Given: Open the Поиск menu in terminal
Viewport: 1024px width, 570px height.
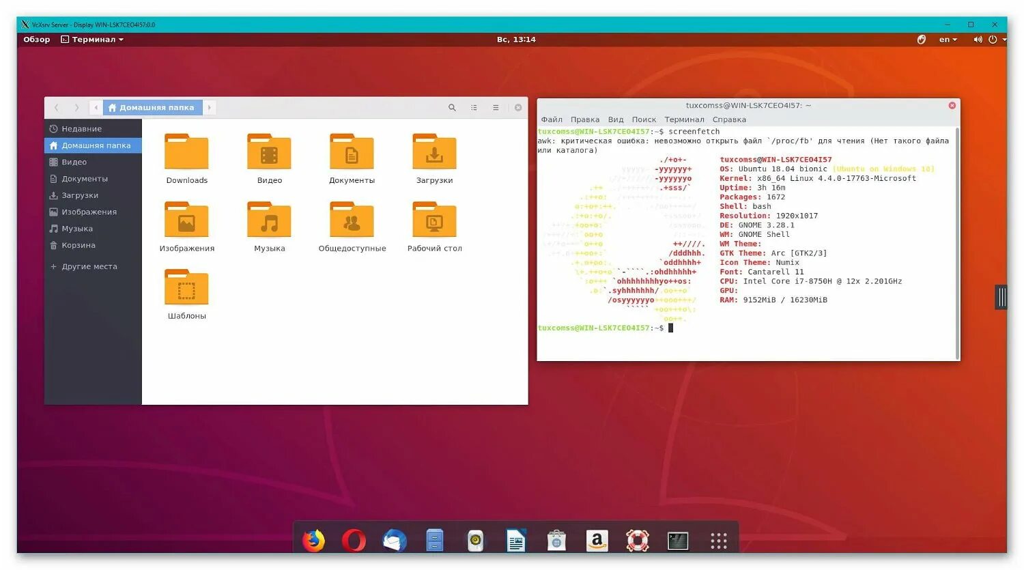Looking at the screenshot, I should (644, 119).
